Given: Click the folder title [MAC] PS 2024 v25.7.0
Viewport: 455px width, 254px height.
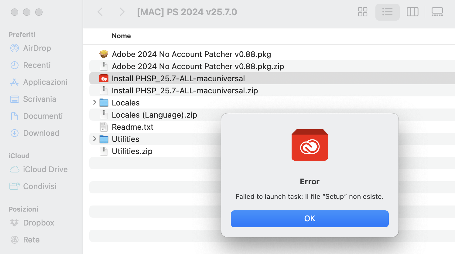Looking at the screenshot, I should (187, 12).
